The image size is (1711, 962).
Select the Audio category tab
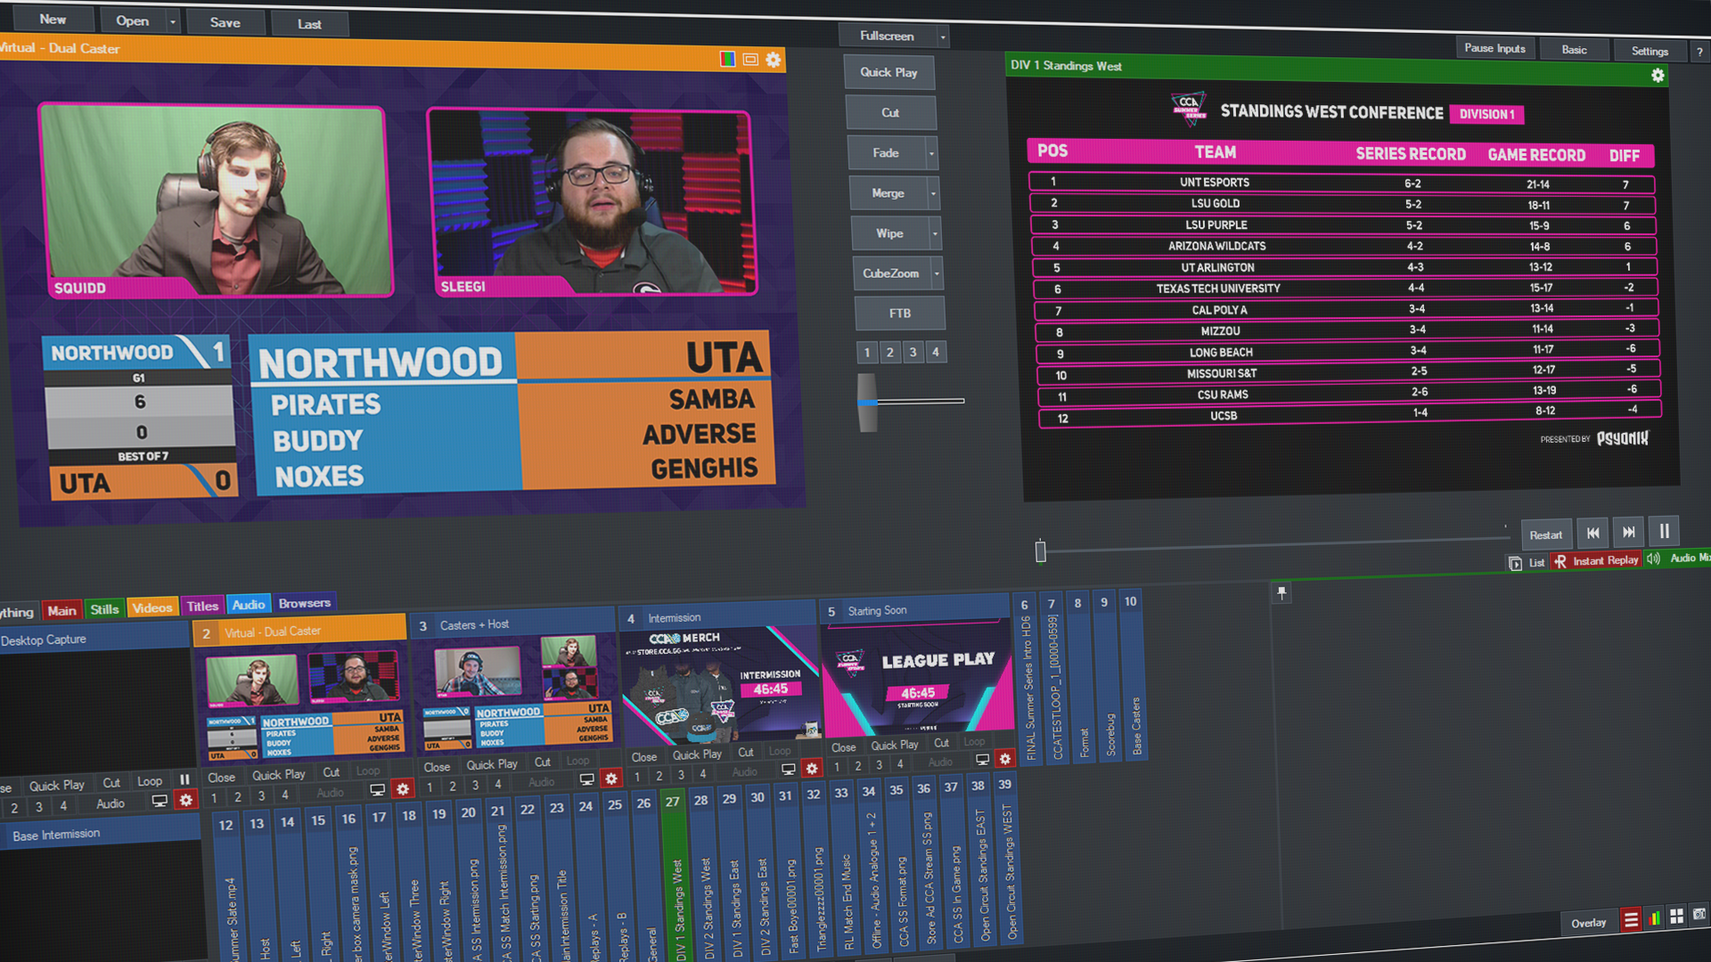249,604
